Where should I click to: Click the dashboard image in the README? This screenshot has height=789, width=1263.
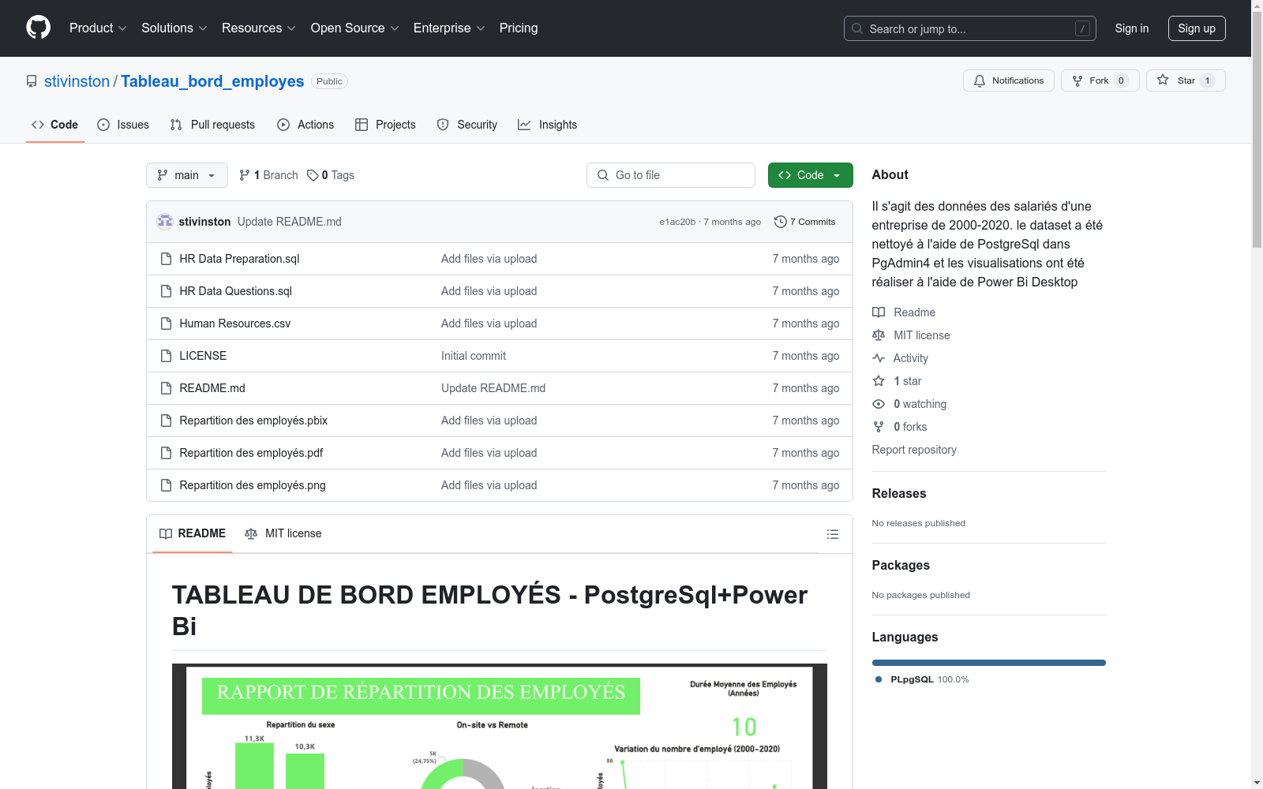500,726
